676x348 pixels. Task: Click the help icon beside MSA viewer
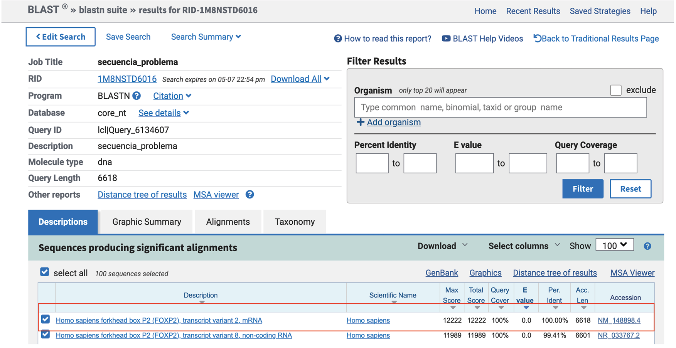tap(250, 195)
